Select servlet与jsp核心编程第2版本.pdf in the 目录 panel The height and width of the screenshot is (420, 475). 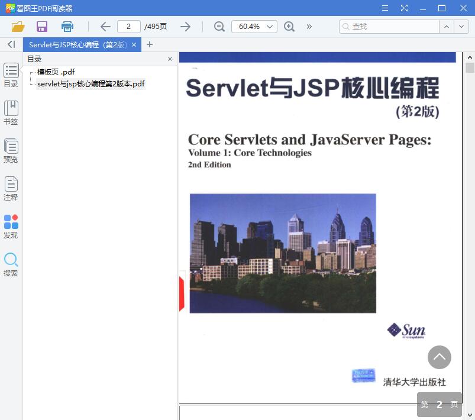coord(91,83)
